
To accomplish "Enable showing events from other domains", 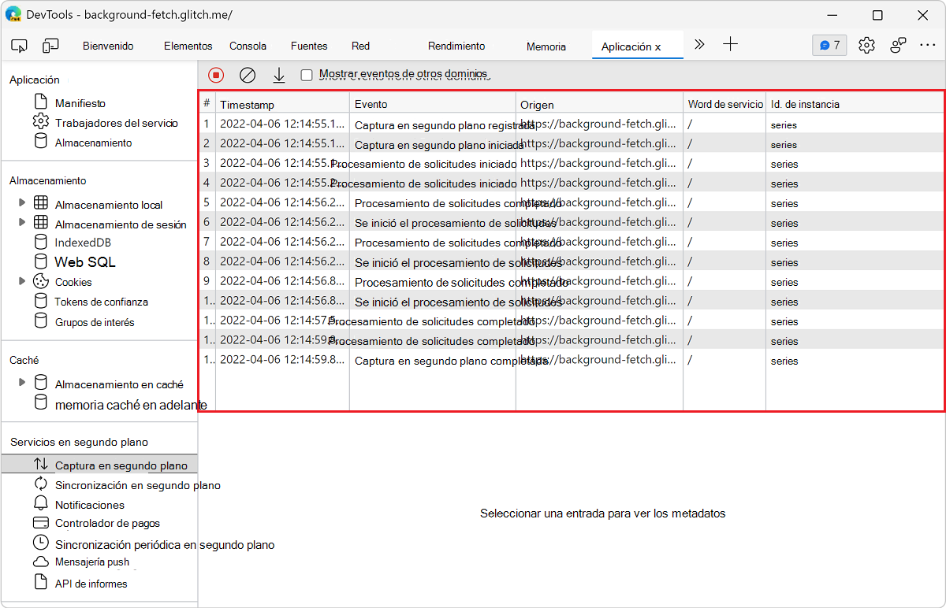I will 306,75.
